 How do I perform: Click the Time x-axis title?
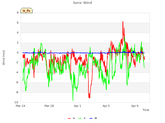(x=146, y=110)
